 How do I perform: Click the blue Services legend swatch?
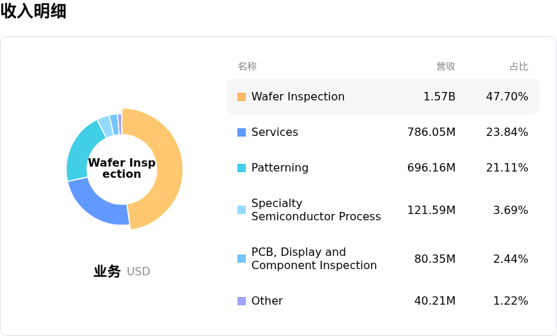coord(242,132)
